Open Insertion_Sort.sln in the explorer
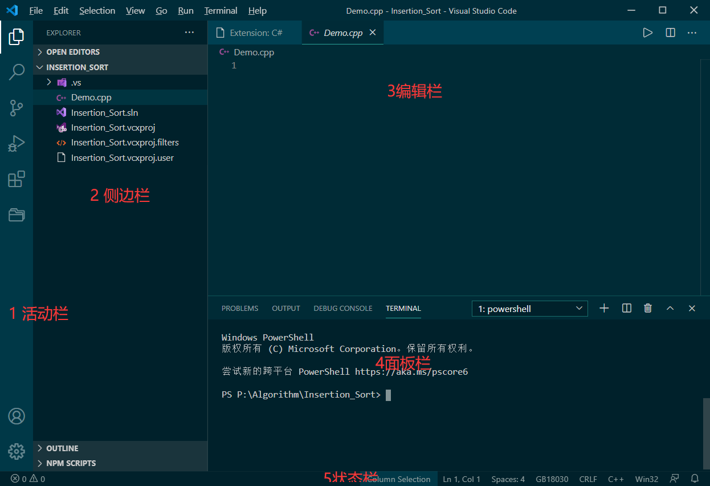710x486 pixels. (x=120, y=112)
